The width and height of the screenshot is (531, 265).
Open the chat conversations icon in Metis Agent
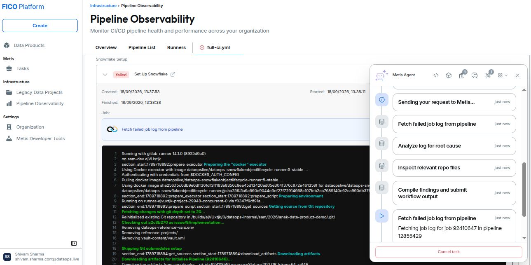click(475, 75)
